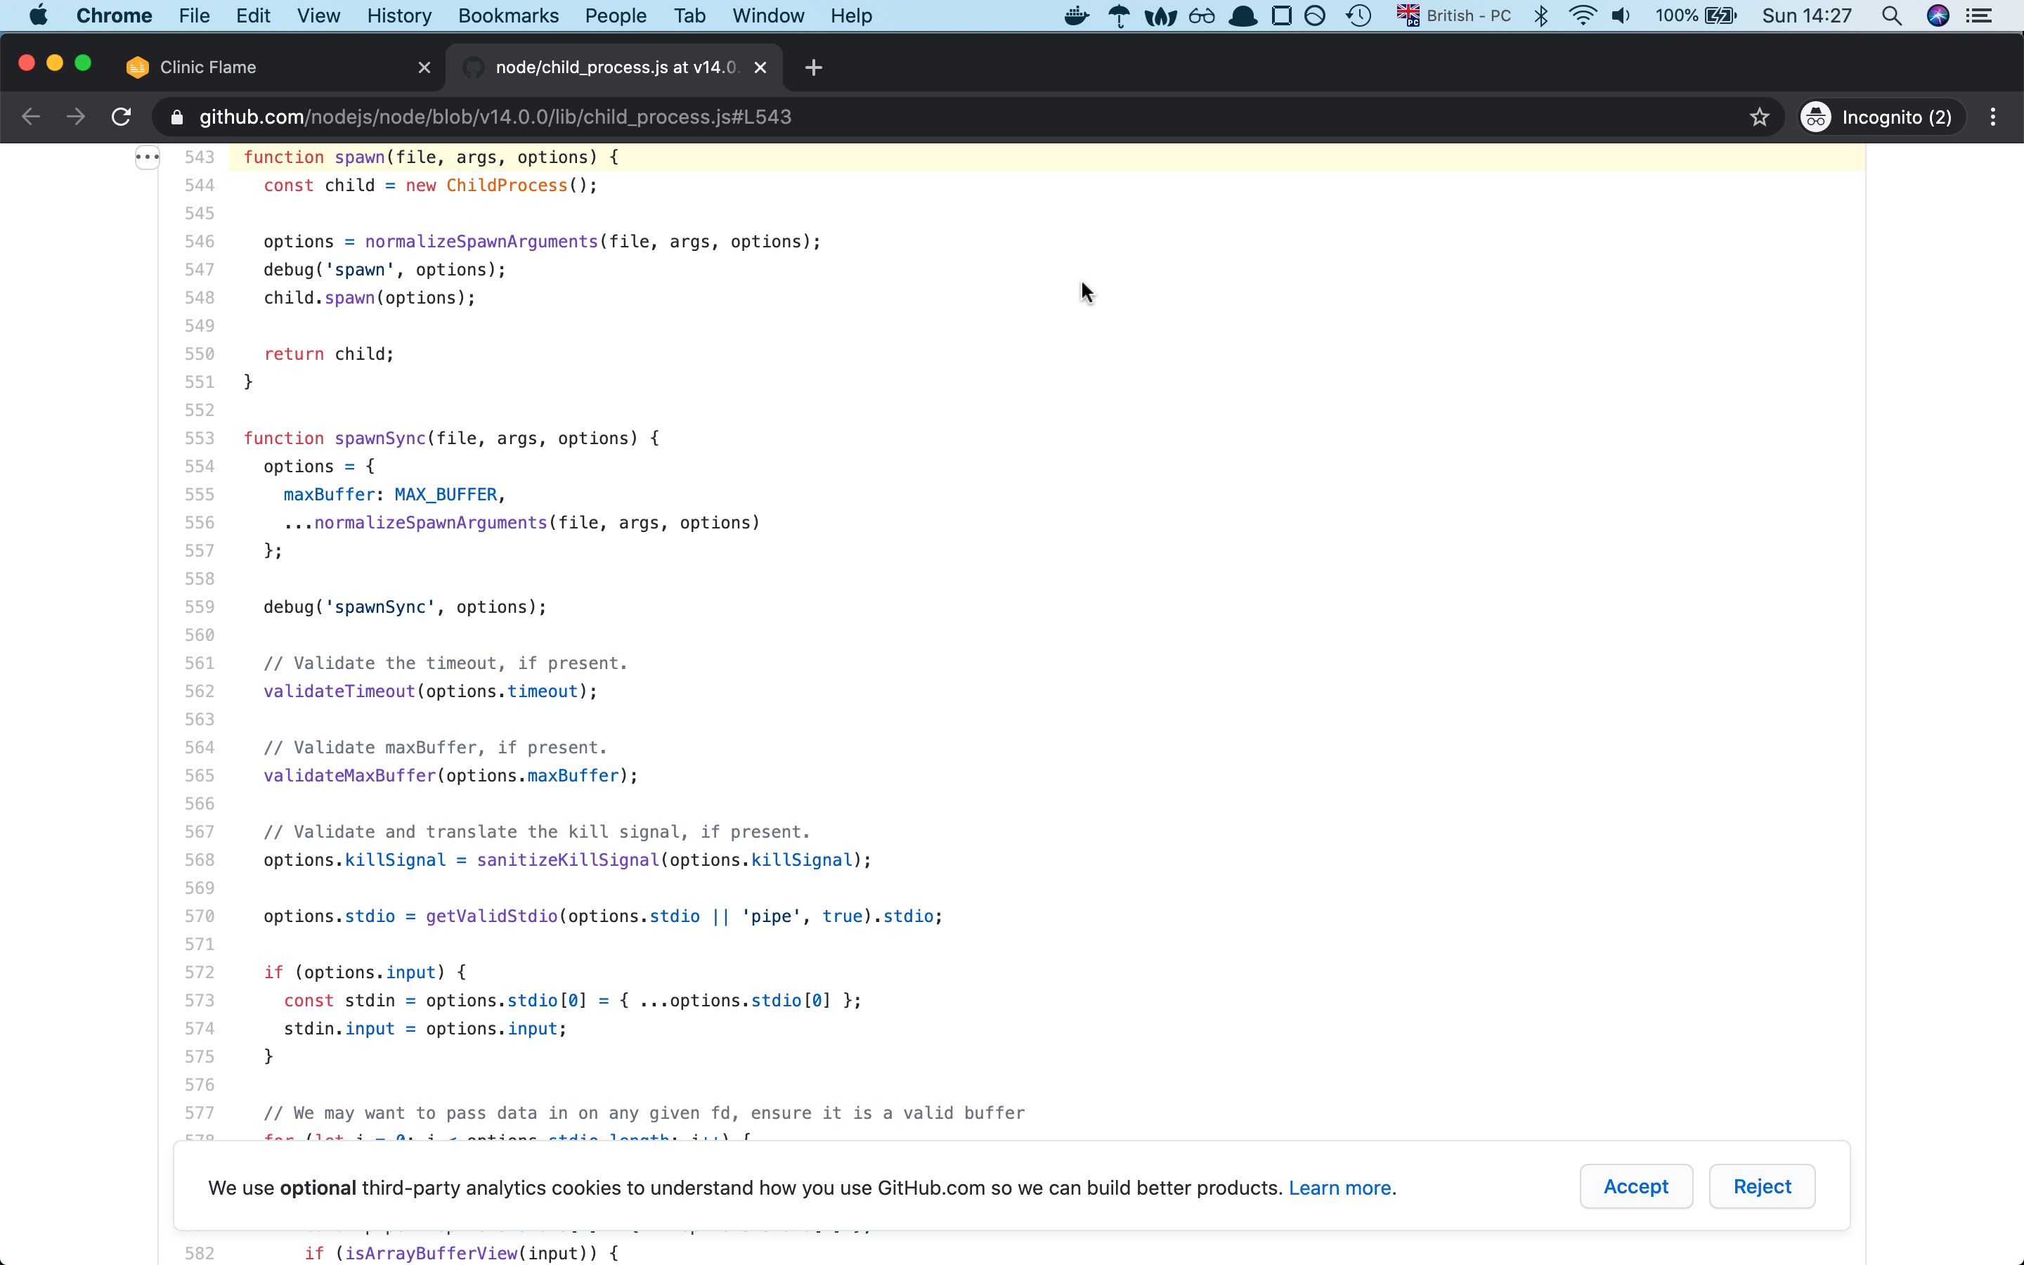Open a new browser tab with the plus icon
The height and width of the screenshot is (1265, 2024).
point(812,67)
